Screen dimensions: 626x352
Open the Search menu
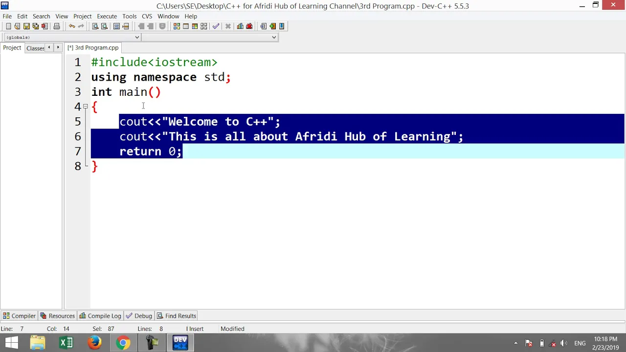click(42, 16)
